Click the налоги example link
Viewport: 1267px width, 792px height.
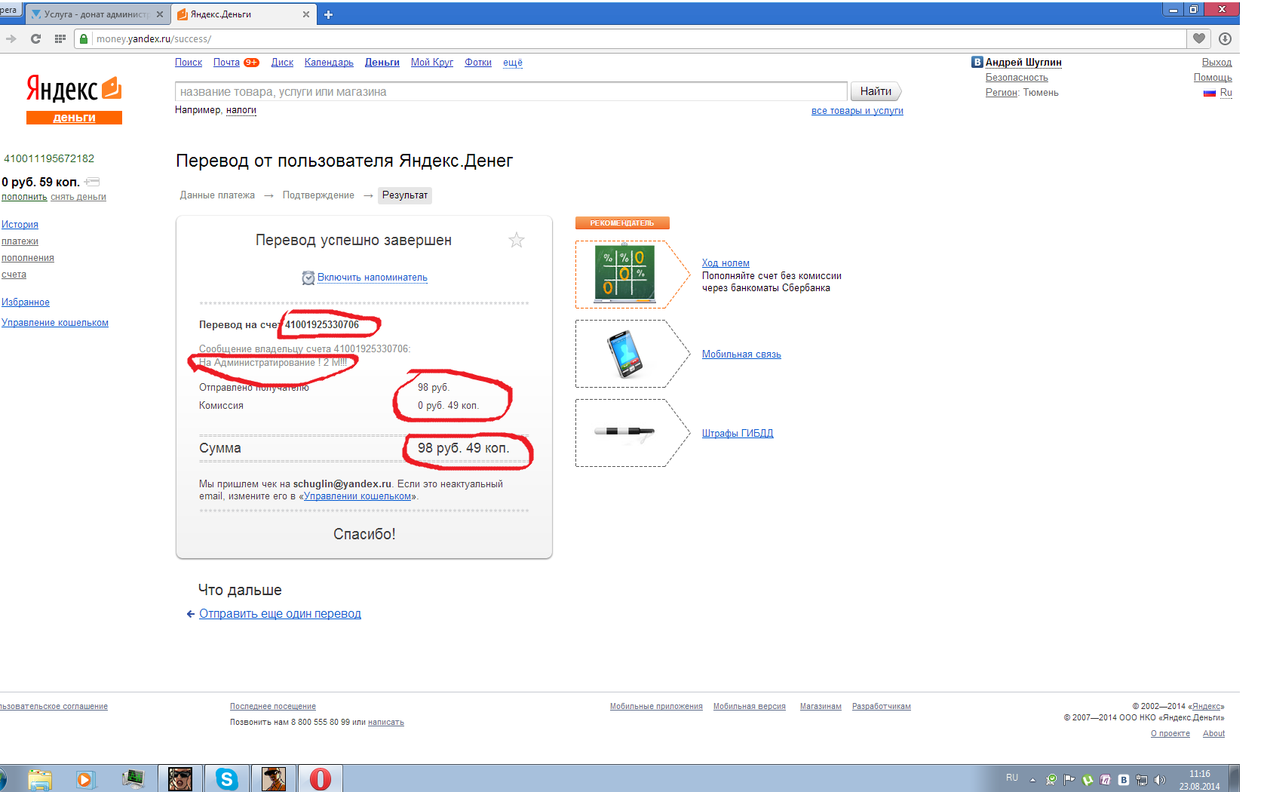[x=241, y=110]
